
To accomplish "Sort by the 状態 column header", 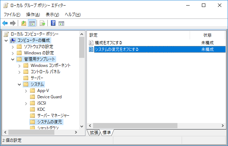I will (x=207, y=35).
